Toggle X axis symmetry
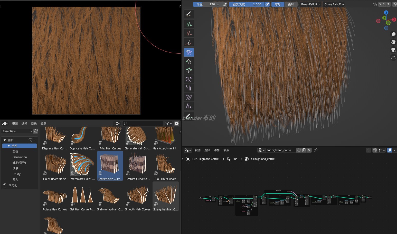The width and height of the screenshot is (397, 234). click(380, 4)
